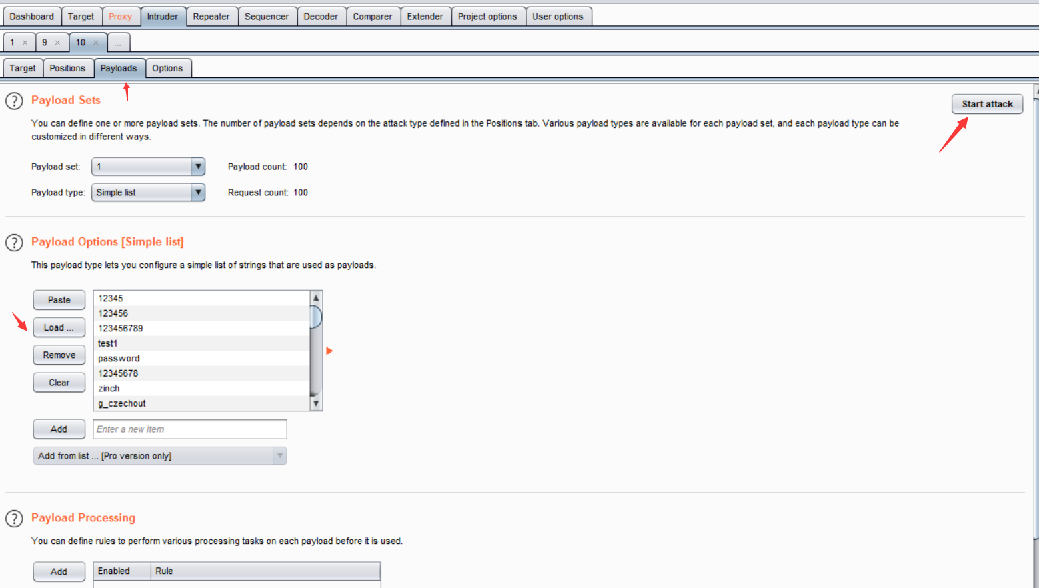Clear the payload list
Screen dimensions: 1039x588
(x=59, y=383)
